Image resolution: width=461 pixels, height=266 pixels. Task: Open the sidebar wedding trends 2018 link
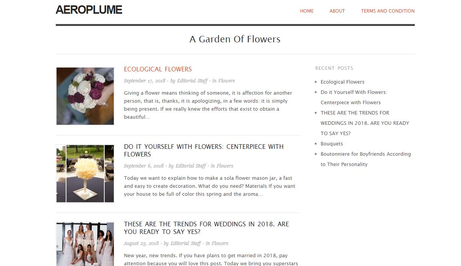click(365, 123)
